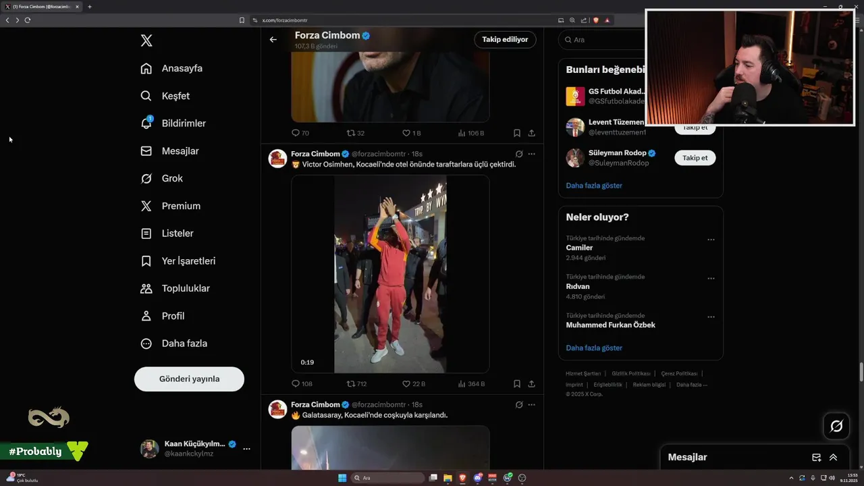Click Daha fazla göster under suggestions

[594, 185]
